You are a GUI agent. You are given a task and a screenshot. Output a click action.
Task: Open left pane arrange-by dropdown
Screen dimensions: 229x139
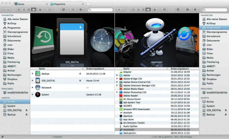tap(41, 10)
